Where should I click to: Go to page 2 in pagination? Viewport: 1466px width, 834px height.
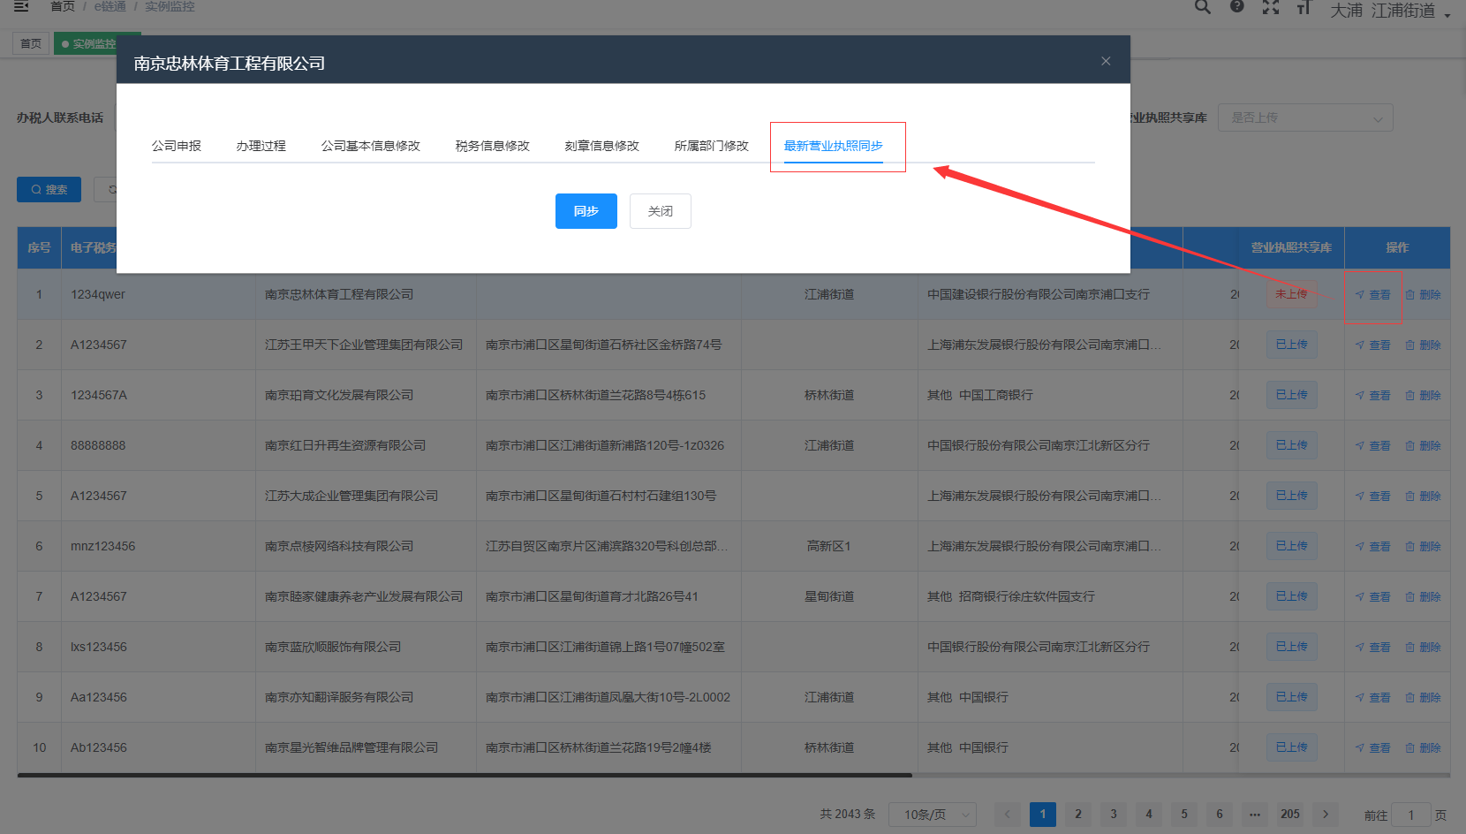tap(1078, 815)
